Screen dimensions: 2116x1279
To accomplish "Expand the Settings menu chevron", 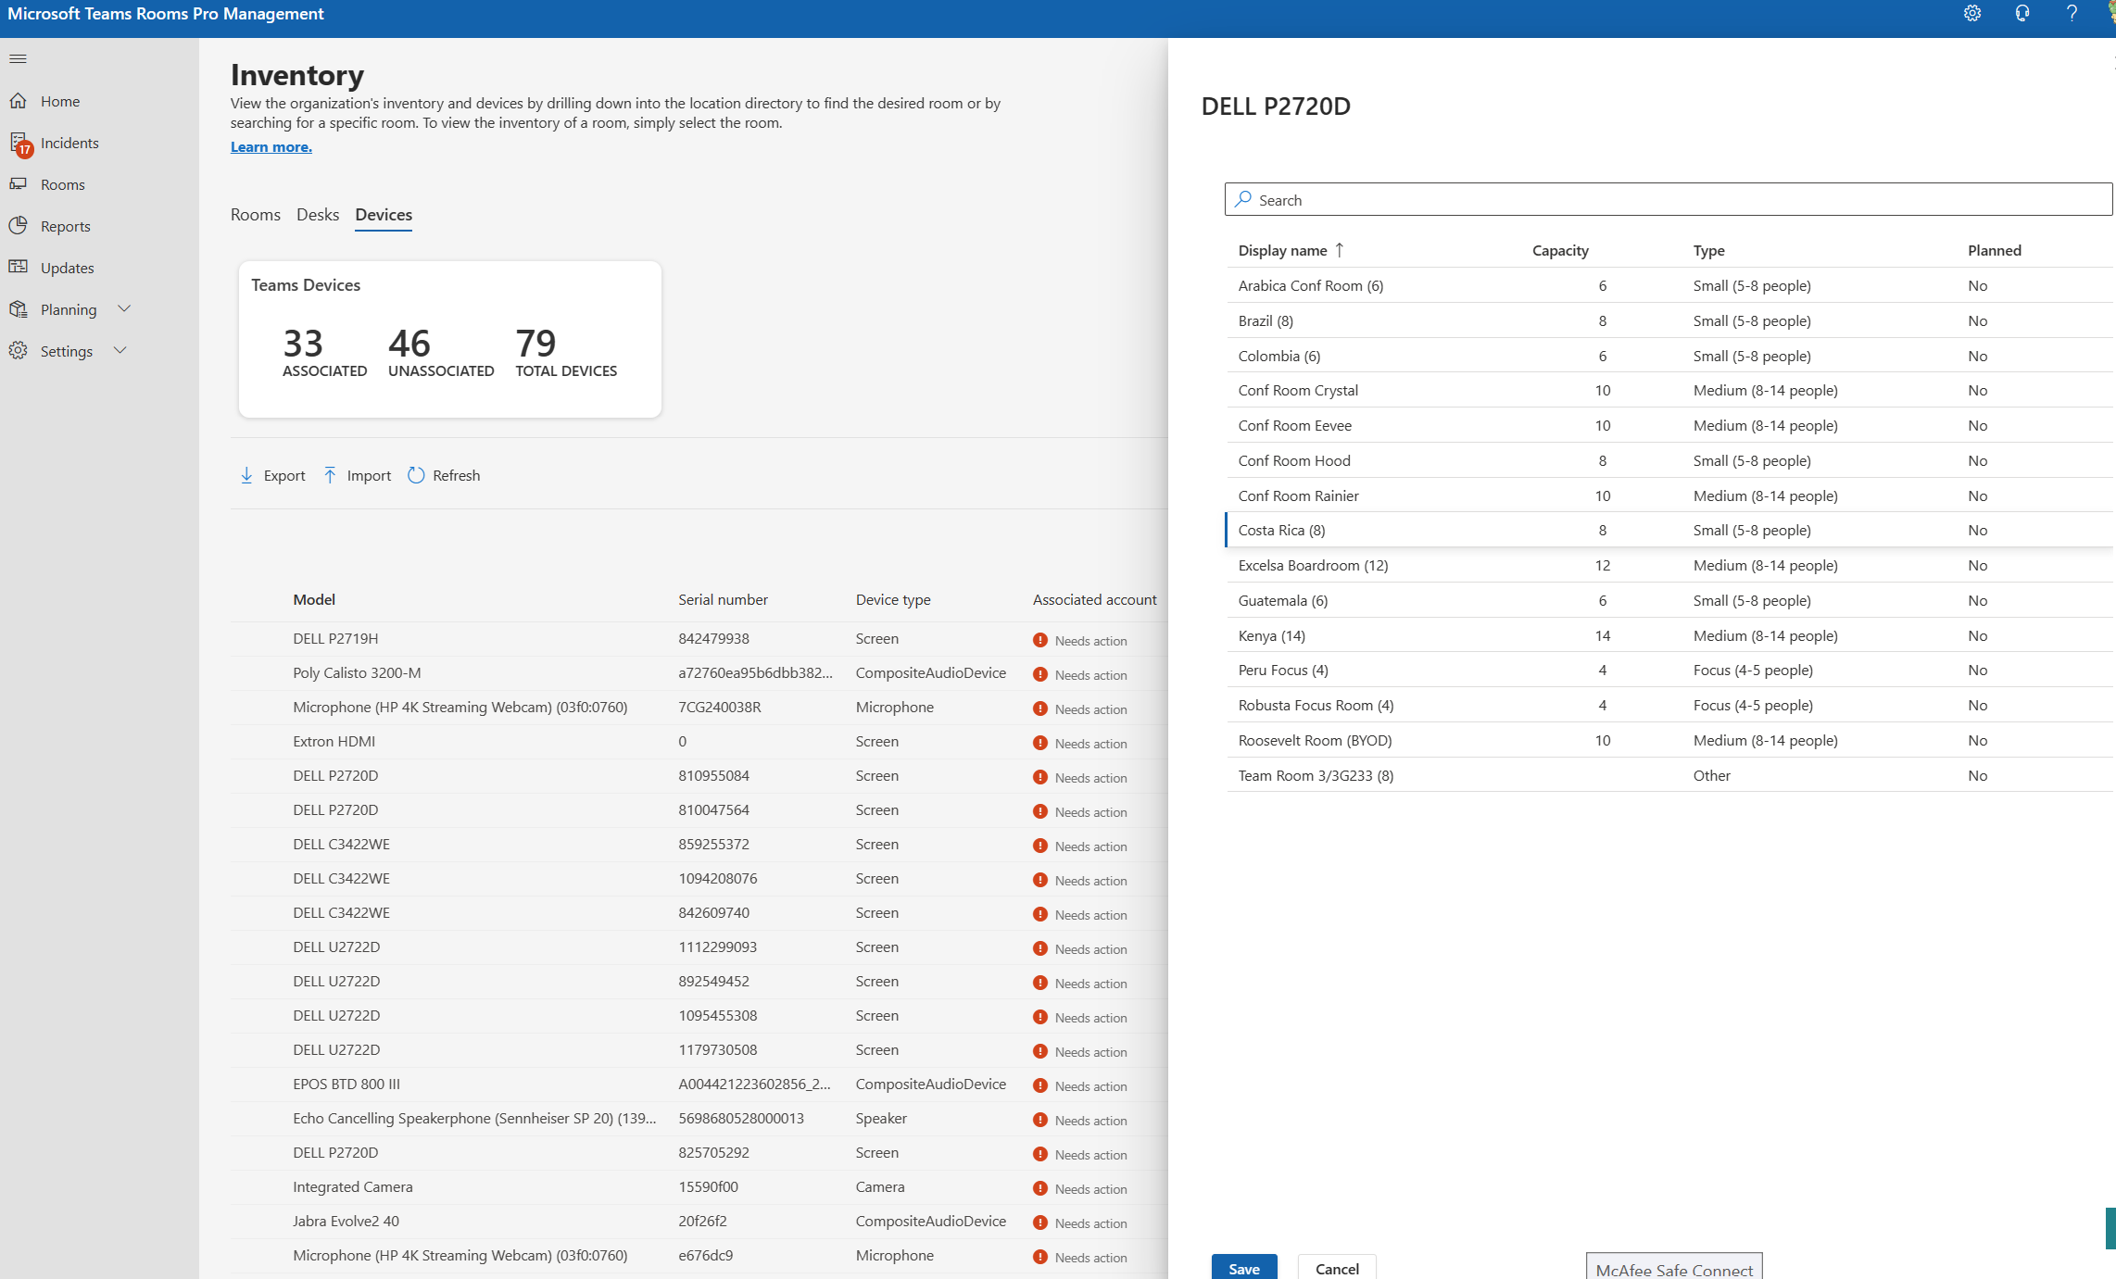I will [120, 350].
